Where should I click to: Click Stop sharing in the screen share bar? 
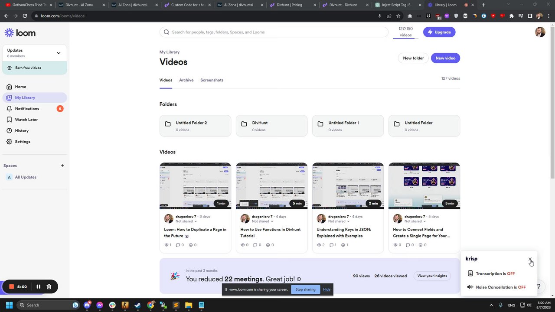[x=305, y=289]
